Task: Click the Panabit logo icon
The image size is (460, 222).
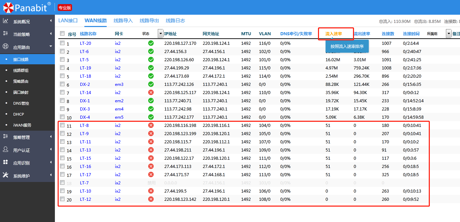Action: (x=9, y=7)
